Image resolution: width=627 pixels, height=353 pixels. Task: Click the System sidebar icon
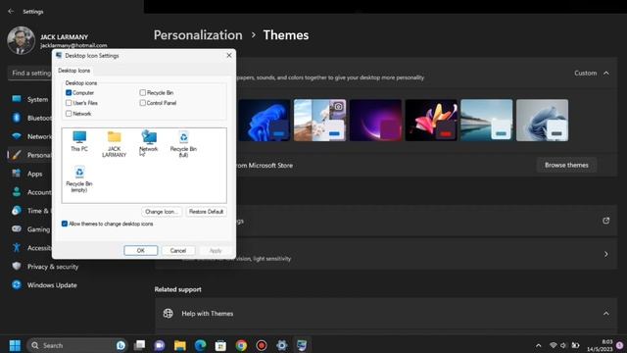tap(17, 99)
